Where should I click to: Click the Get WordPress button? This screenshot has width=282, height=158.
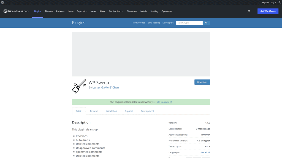(268, 11)
